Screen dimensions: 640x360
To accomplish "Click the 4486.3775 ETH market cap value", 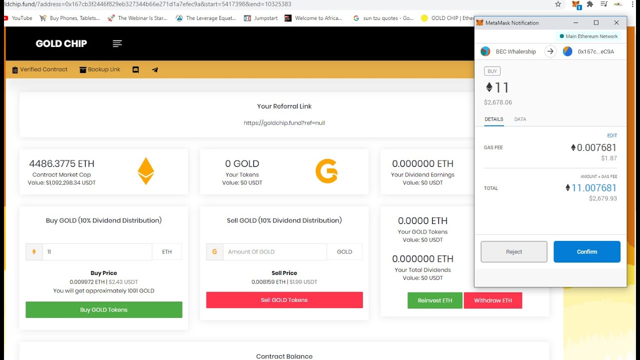I will point(62,163).
